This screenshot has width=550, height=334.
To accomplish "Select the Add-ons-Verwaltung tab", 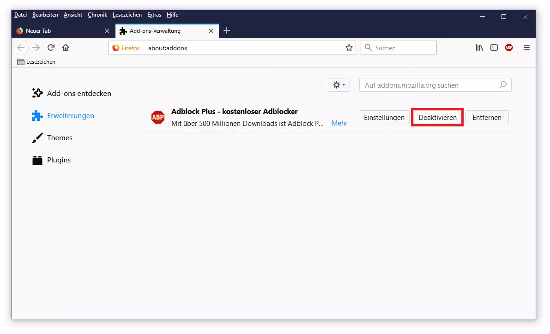I will coord(167,31).
